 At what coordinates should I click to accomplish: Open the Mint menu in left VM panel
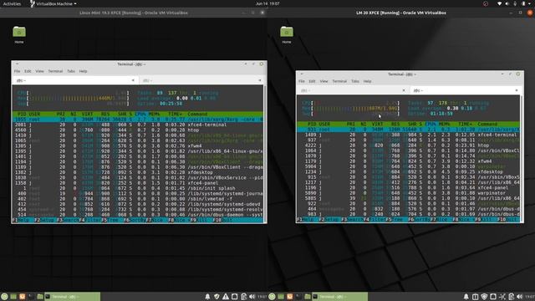(4, 297)
